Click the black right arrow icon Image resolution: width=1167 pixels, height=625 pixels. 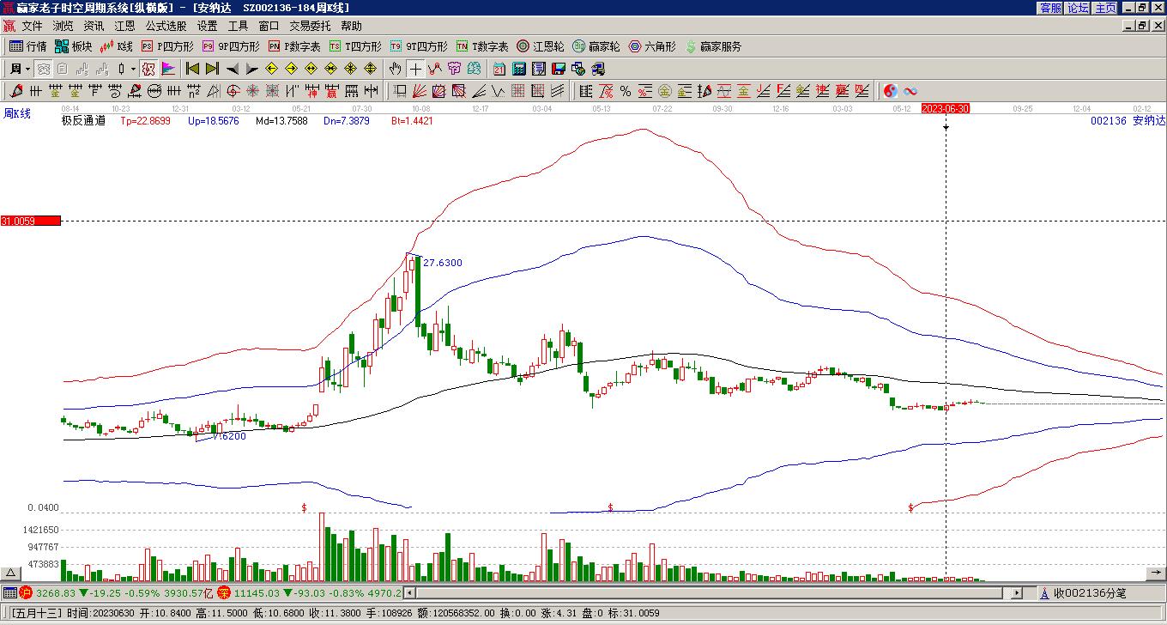[251, 69]
